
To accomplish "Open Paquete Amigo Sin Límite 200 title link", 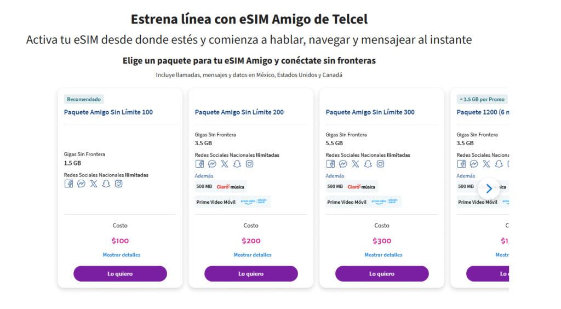I will [x=239, y=112].
